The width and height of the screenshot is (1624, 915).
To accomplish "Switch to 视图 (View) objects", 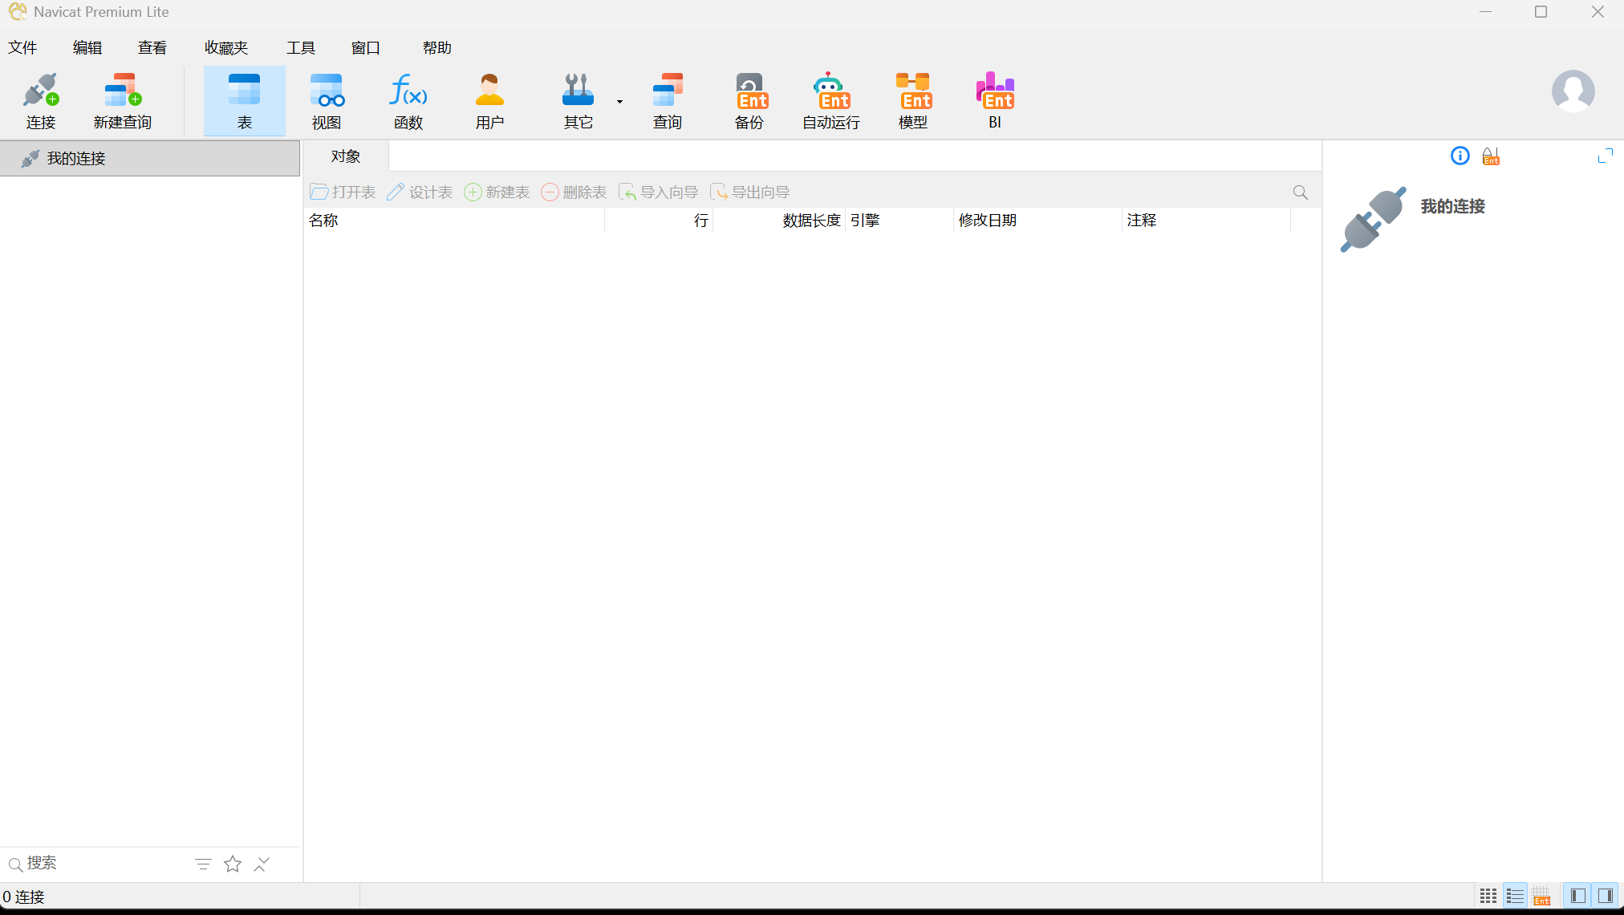I will pos(327,101).
